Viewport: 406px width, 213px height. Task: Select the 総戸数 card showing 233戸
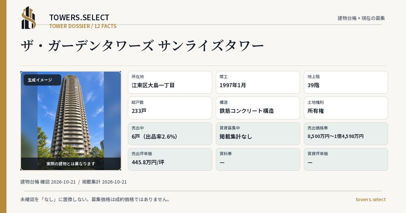tap(170, 108)
